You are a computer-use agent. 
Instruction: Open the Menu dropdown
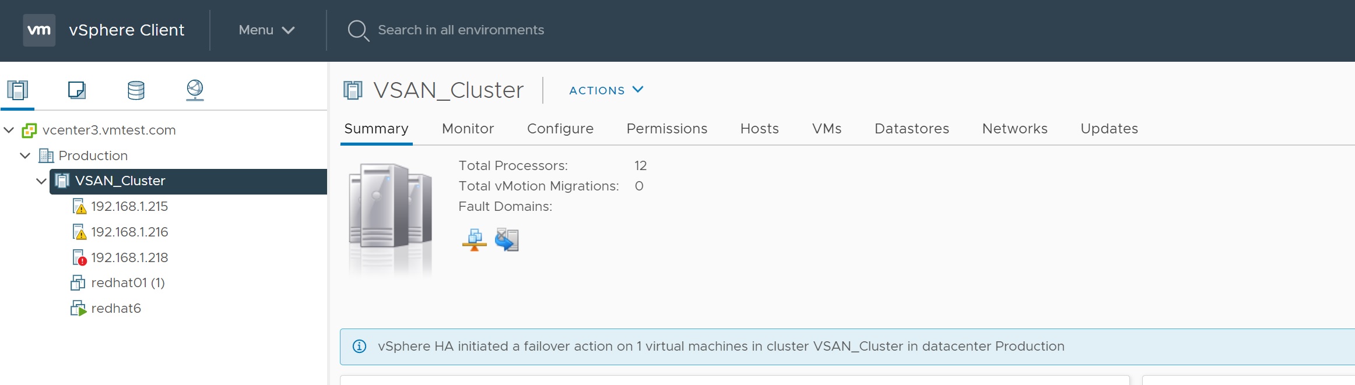(x=266, y=30)
